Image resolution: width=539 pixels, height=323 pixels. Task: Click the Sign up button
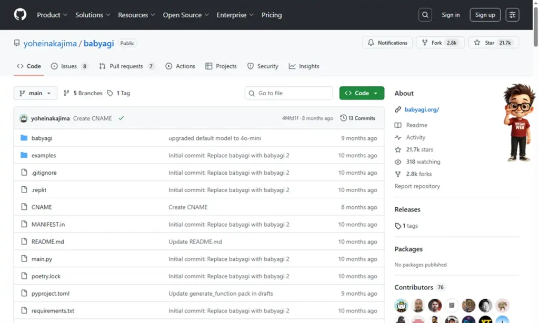pos(485,15)
